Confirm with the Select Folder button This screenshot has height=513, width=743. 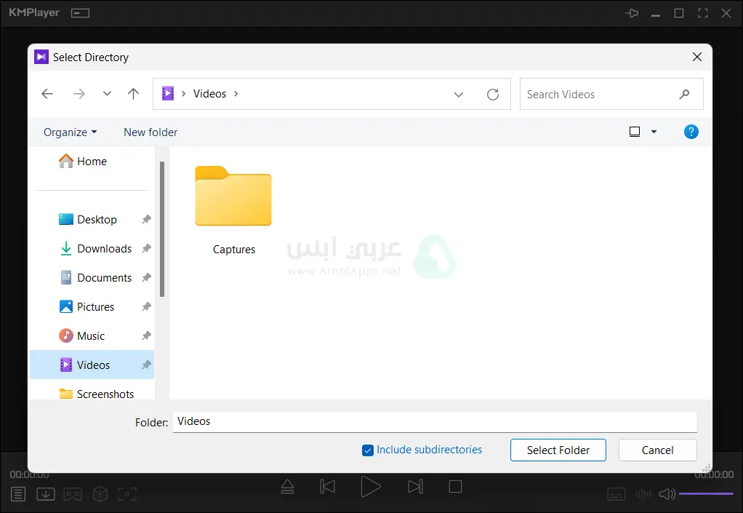(558, 450)
